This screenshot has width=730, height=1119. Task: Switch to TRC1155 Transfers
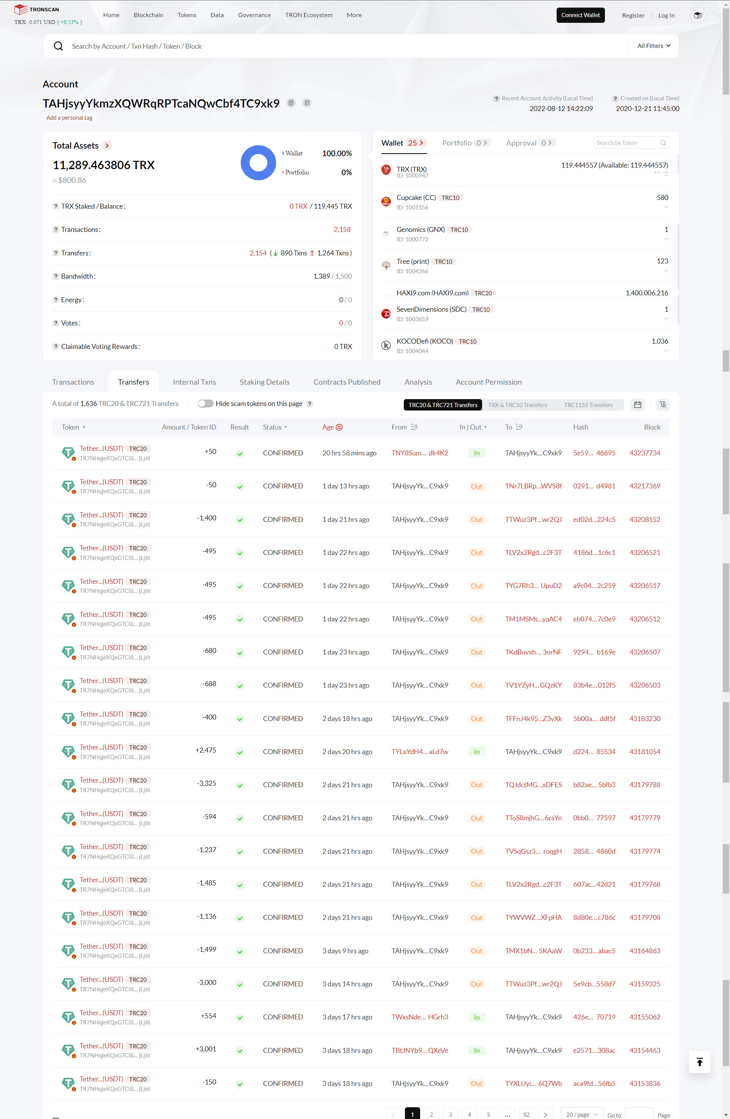click(589, 405)
